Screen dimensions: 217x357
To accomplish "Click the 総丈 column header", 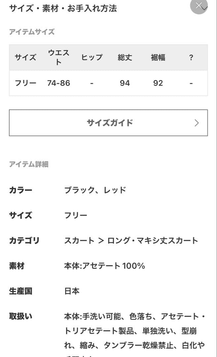I will click(125, 58).
